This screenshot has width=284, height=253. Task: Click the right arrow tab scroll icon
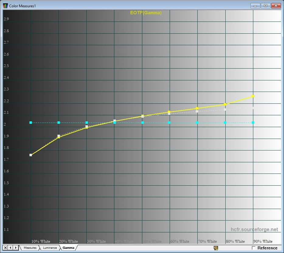(16, 248)
